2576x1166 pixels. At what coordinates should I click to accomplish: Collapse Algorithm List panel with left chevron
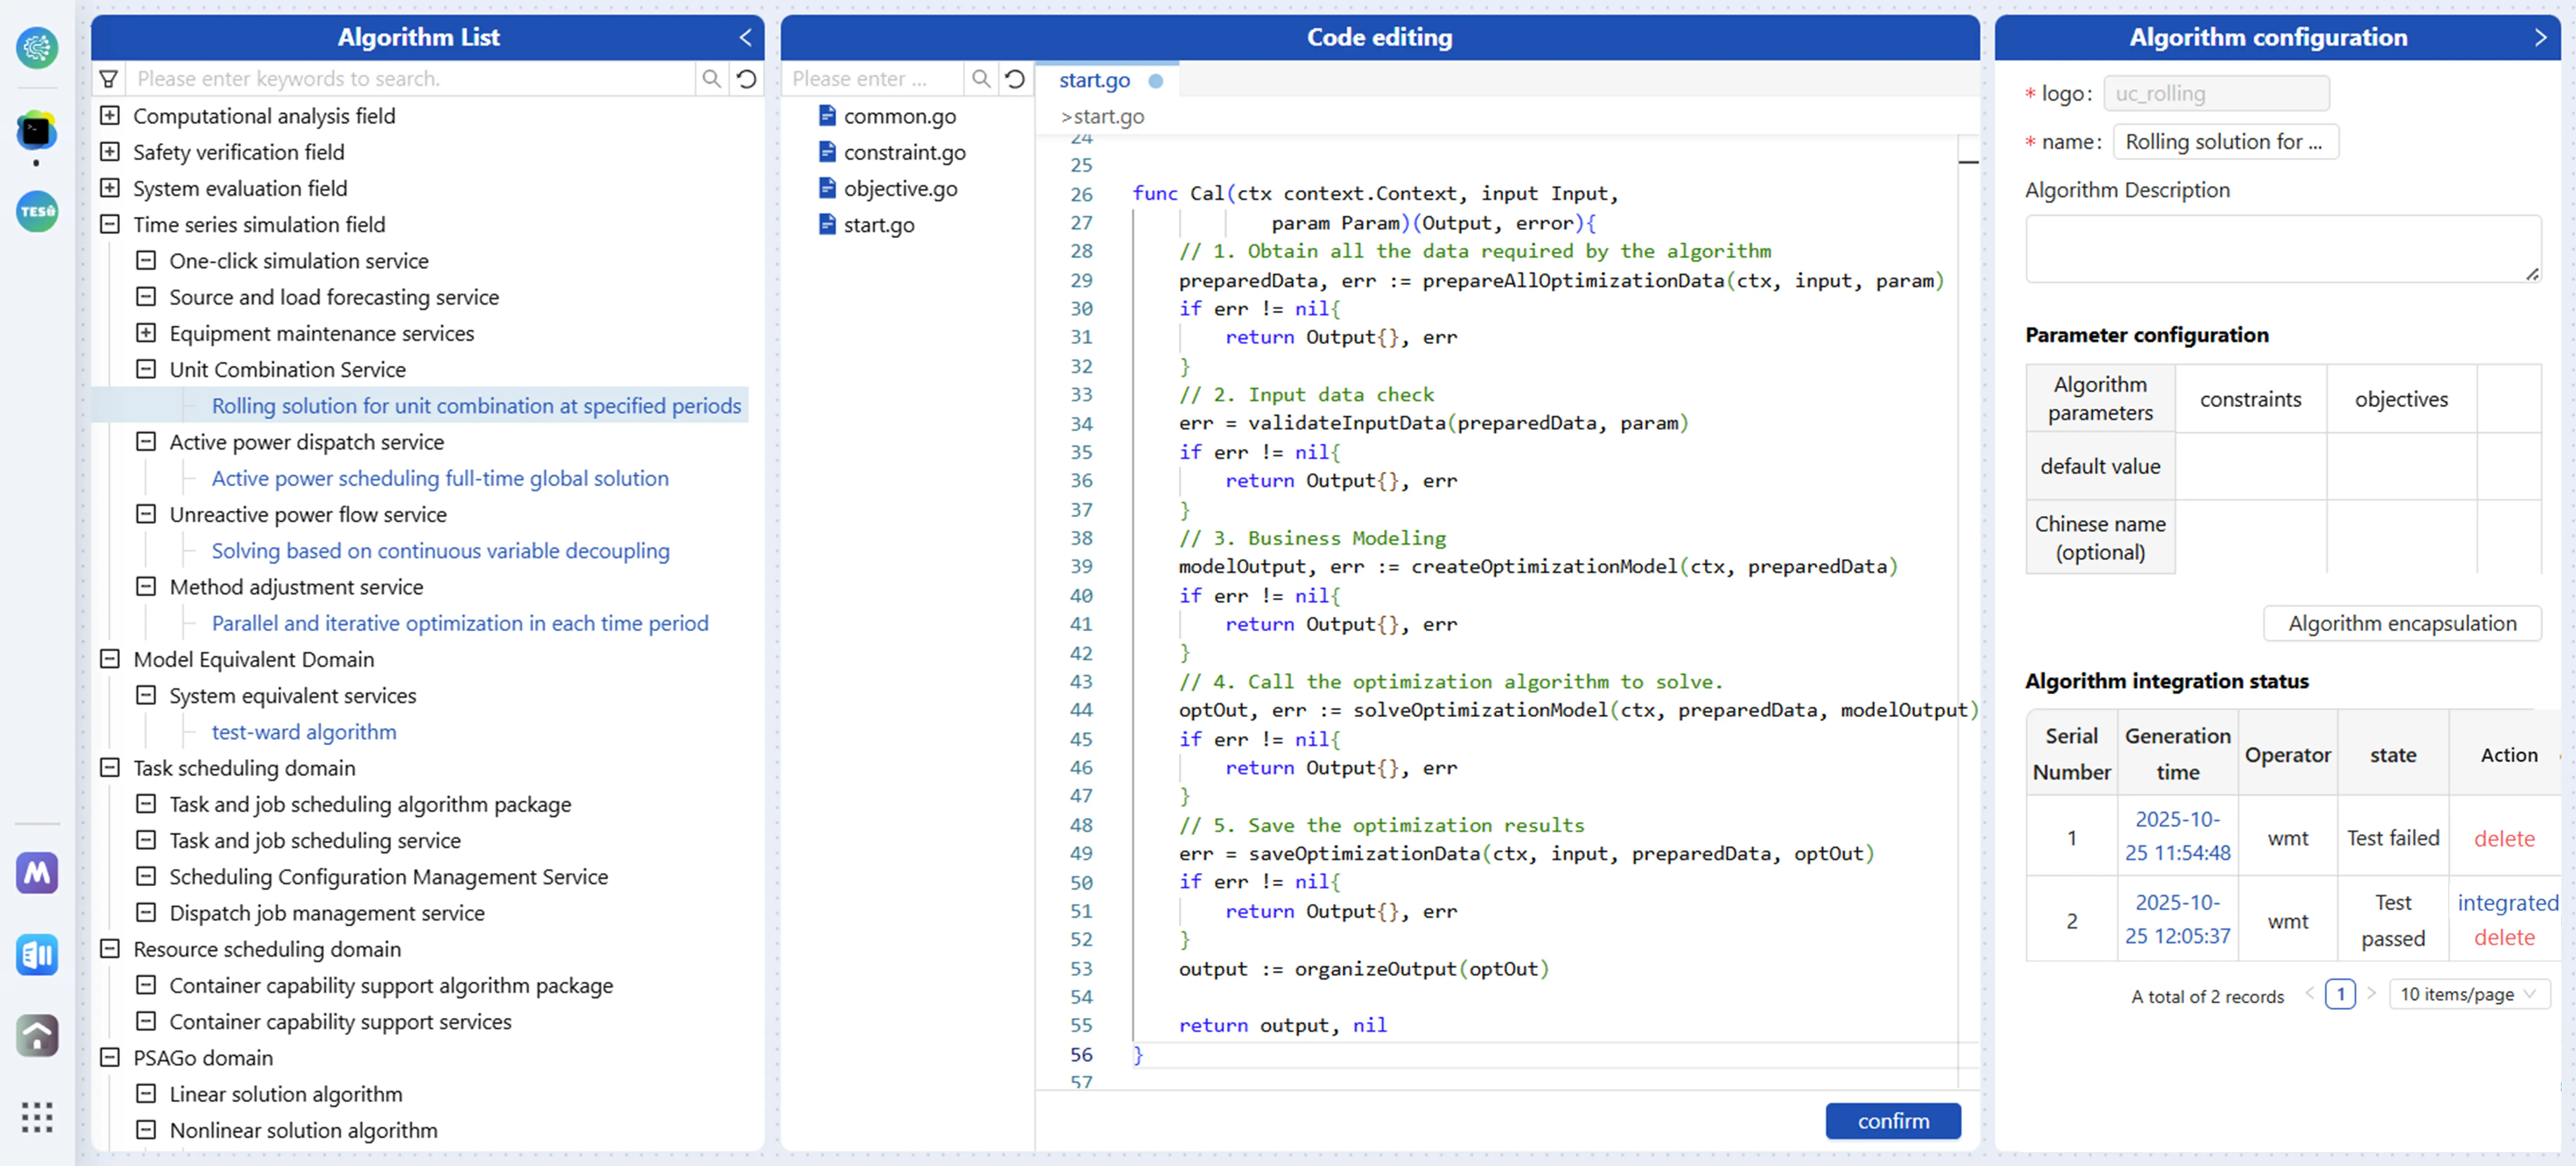(x=745, y=37)
